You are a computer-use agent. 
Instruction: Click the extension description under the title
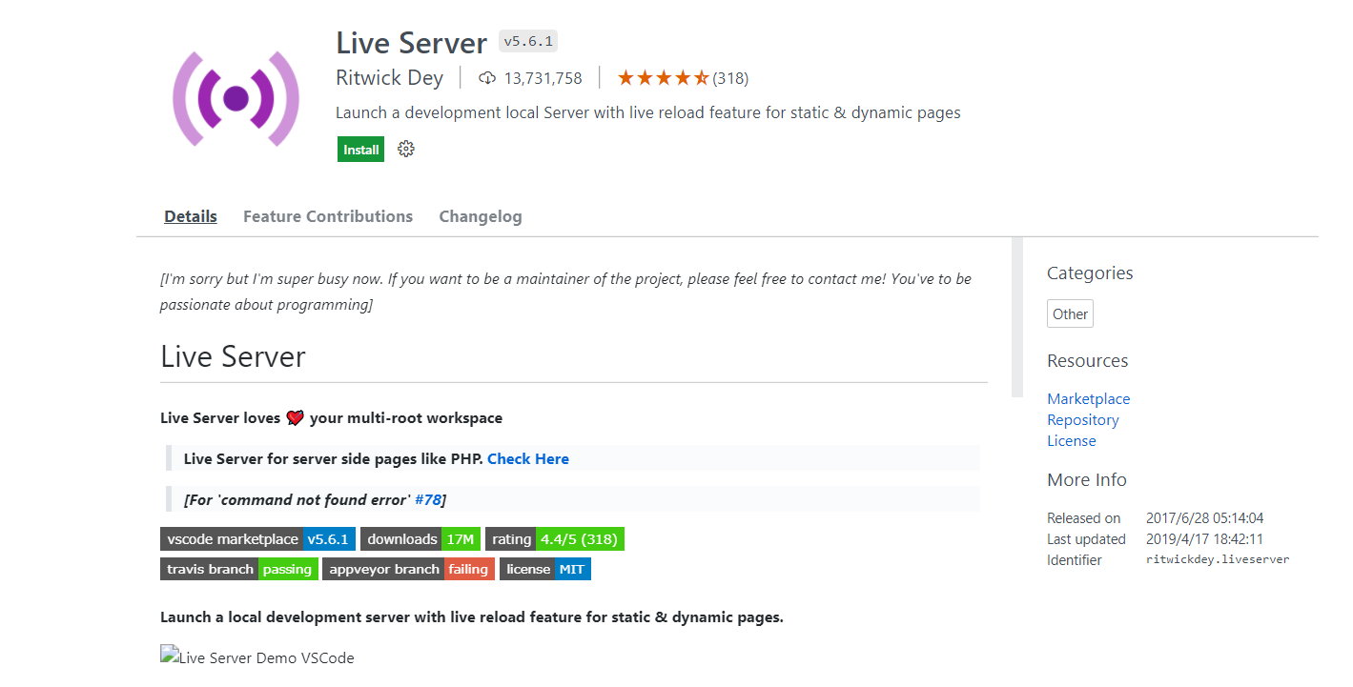point(648,112)
